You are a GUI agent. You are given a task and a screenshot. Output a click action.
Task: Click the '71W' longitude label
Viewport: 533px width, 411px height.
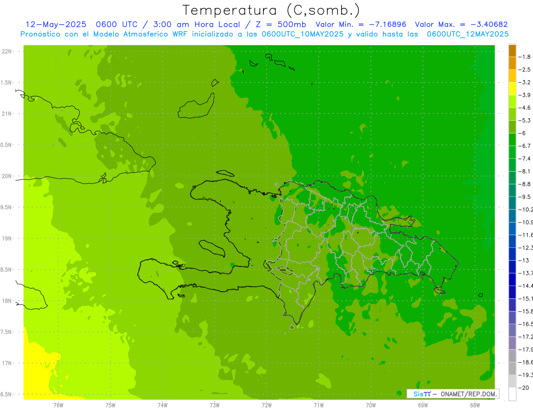tap(318, 405)
